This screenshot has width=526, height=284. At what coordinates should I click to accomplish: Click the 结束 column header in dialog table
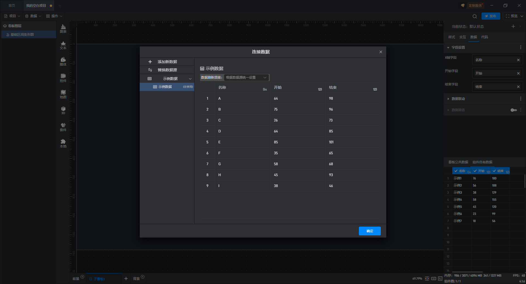(353, 88)
